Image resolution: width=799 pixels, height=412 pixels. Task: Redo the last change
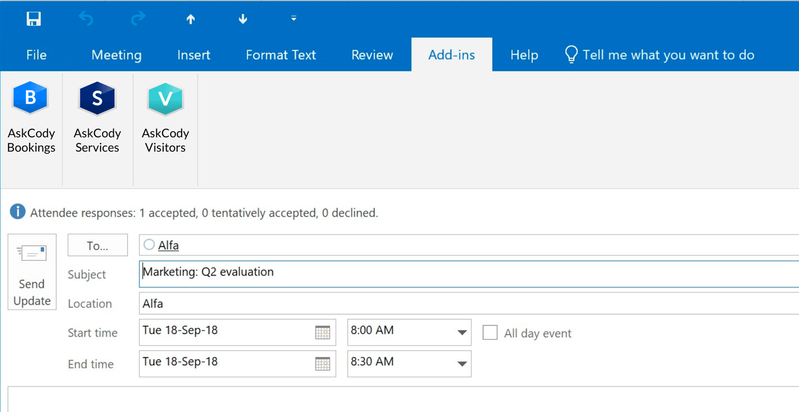click(138, 18)
